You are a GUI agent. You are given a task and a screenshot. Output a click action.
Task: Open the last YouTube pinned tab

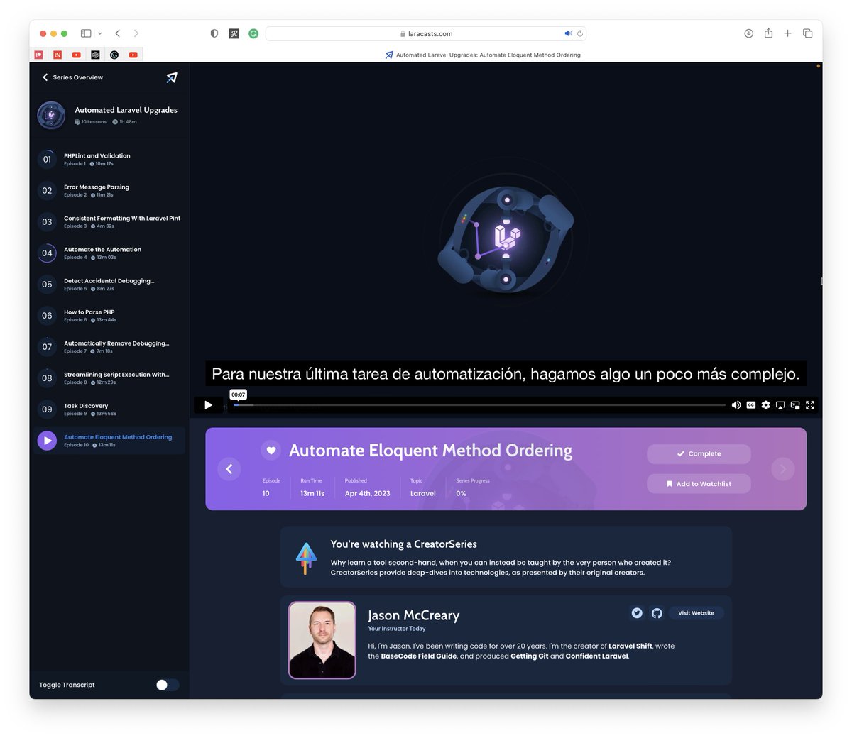[133, 55]
